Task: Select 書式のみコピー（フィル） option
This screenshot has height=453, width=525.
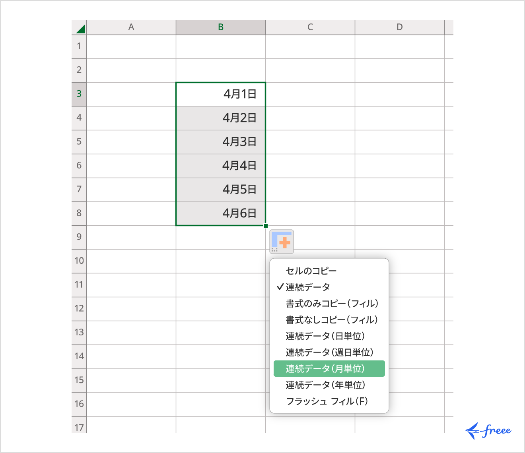Action: [x=331, y=303]
